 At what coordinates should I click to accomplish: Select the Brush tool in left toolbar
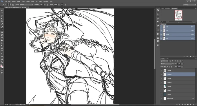(x=2, y=30)
